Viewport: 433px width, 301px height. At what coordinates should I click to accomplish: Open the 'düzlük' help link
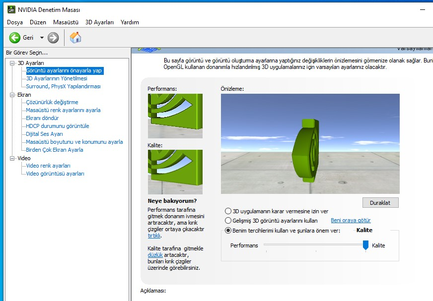(x=155, y=255)
